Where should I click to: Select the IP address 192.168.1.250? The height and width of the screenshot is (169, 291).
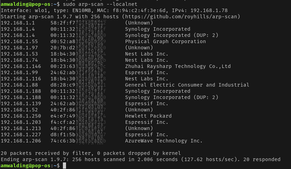point(20,116)
